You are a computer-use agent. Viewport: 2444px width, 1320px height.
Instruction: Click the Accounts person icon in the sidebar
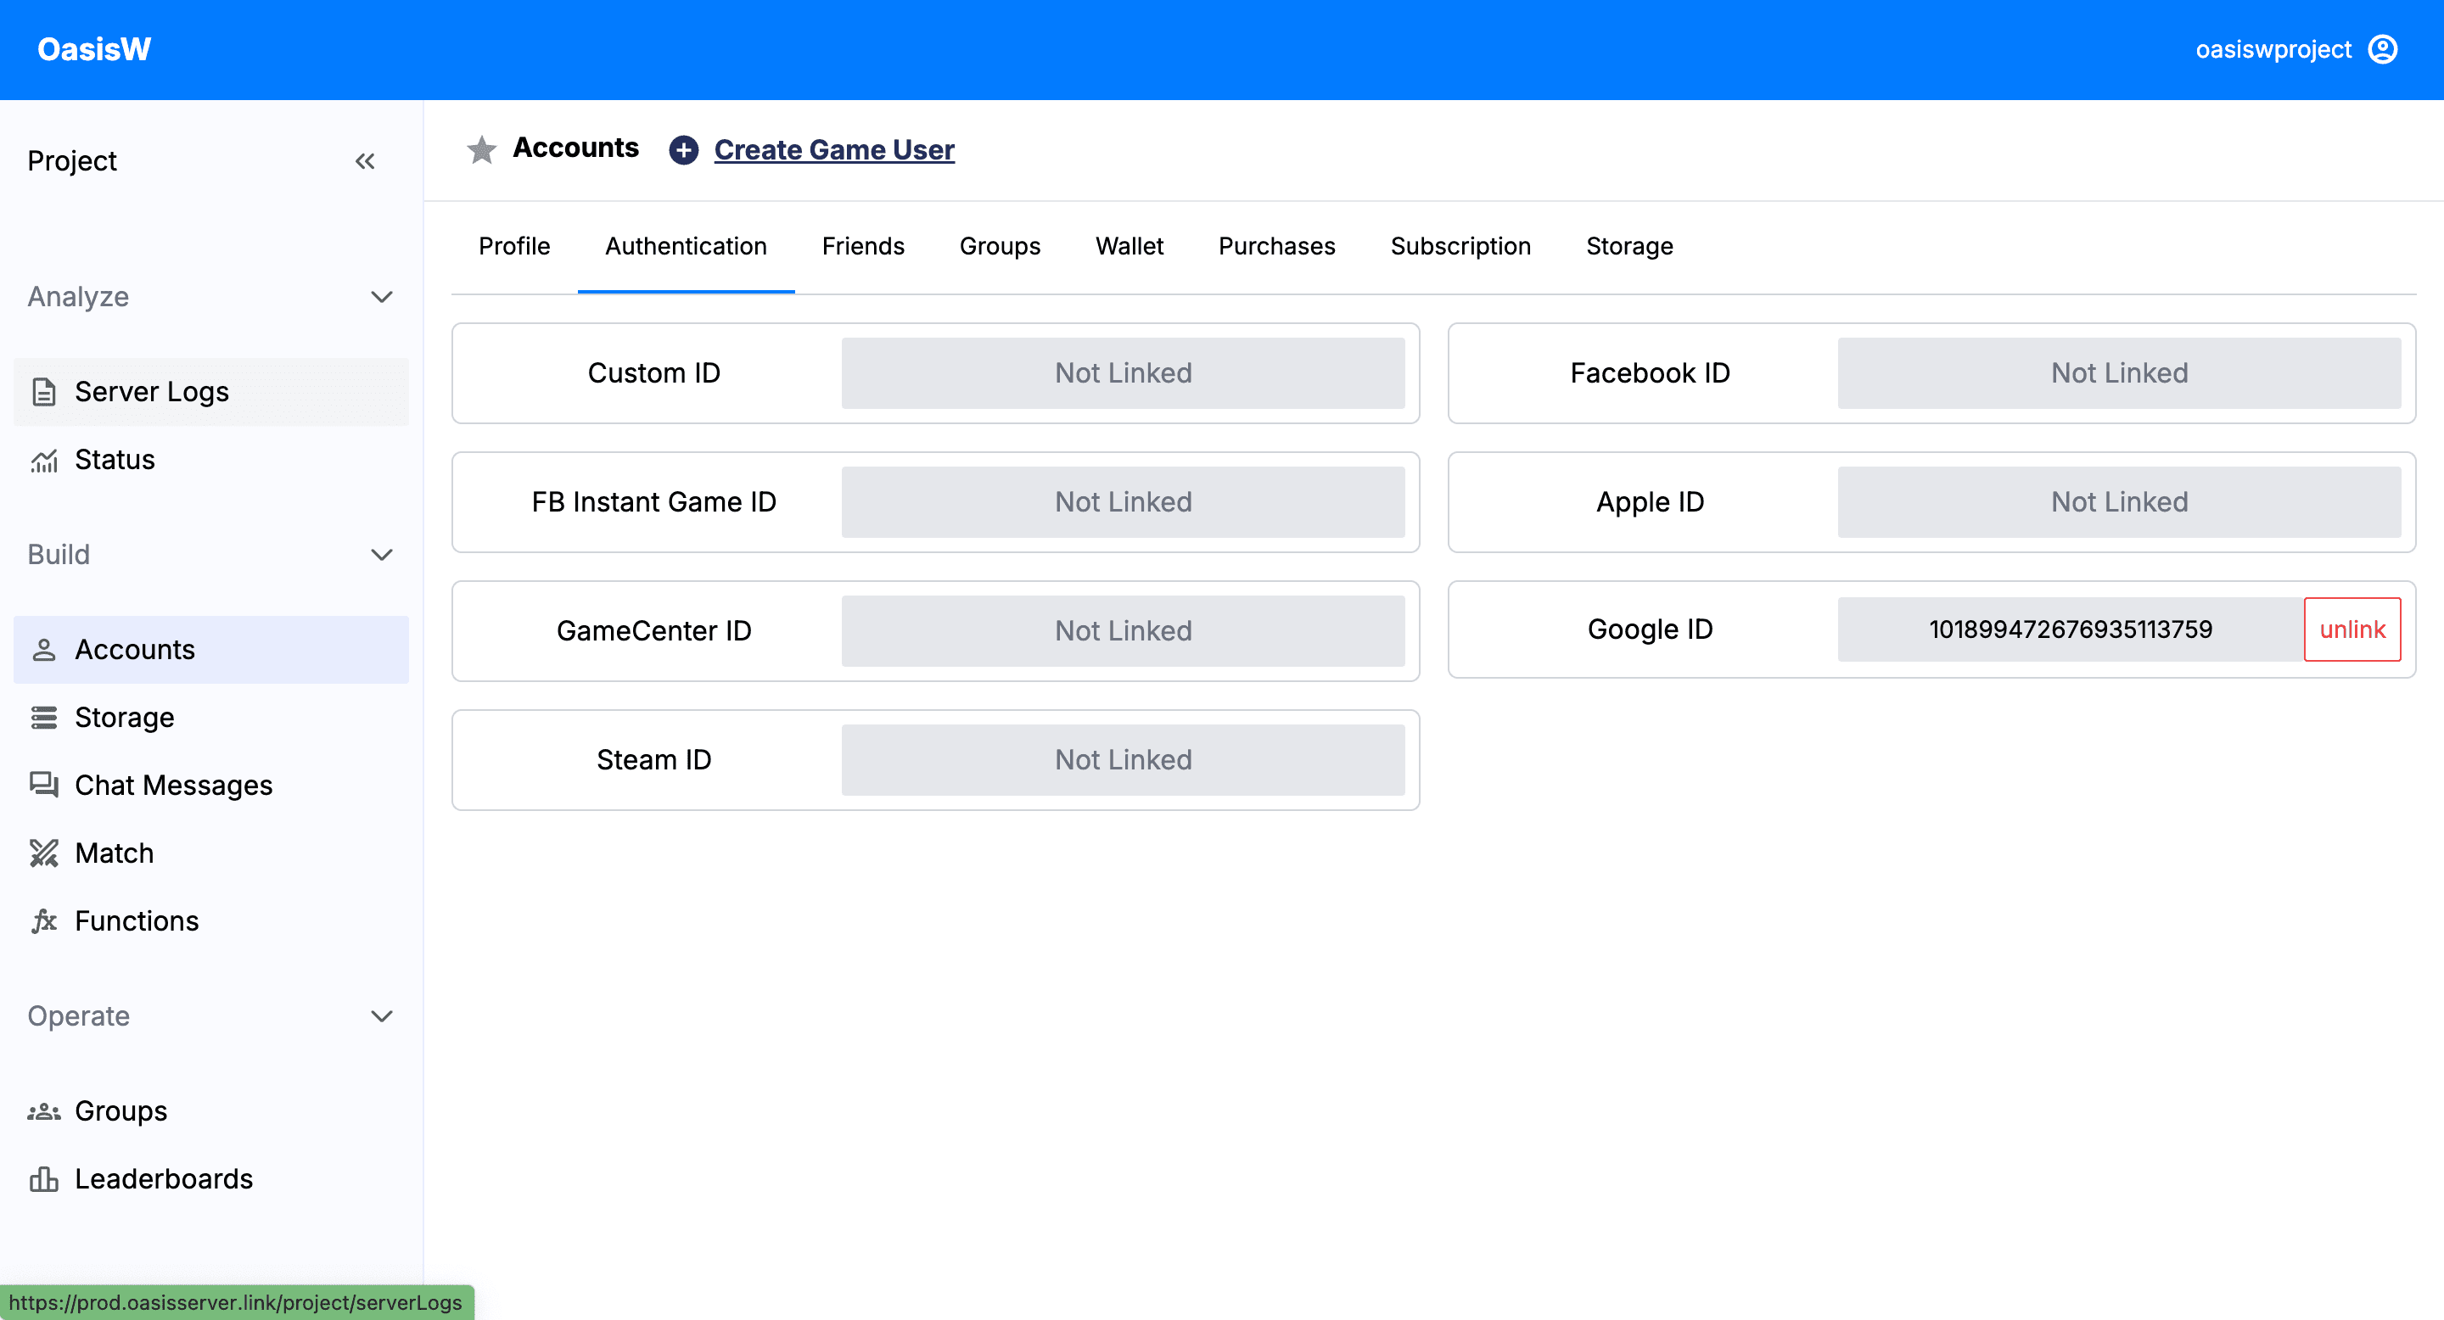click(43, 650)
